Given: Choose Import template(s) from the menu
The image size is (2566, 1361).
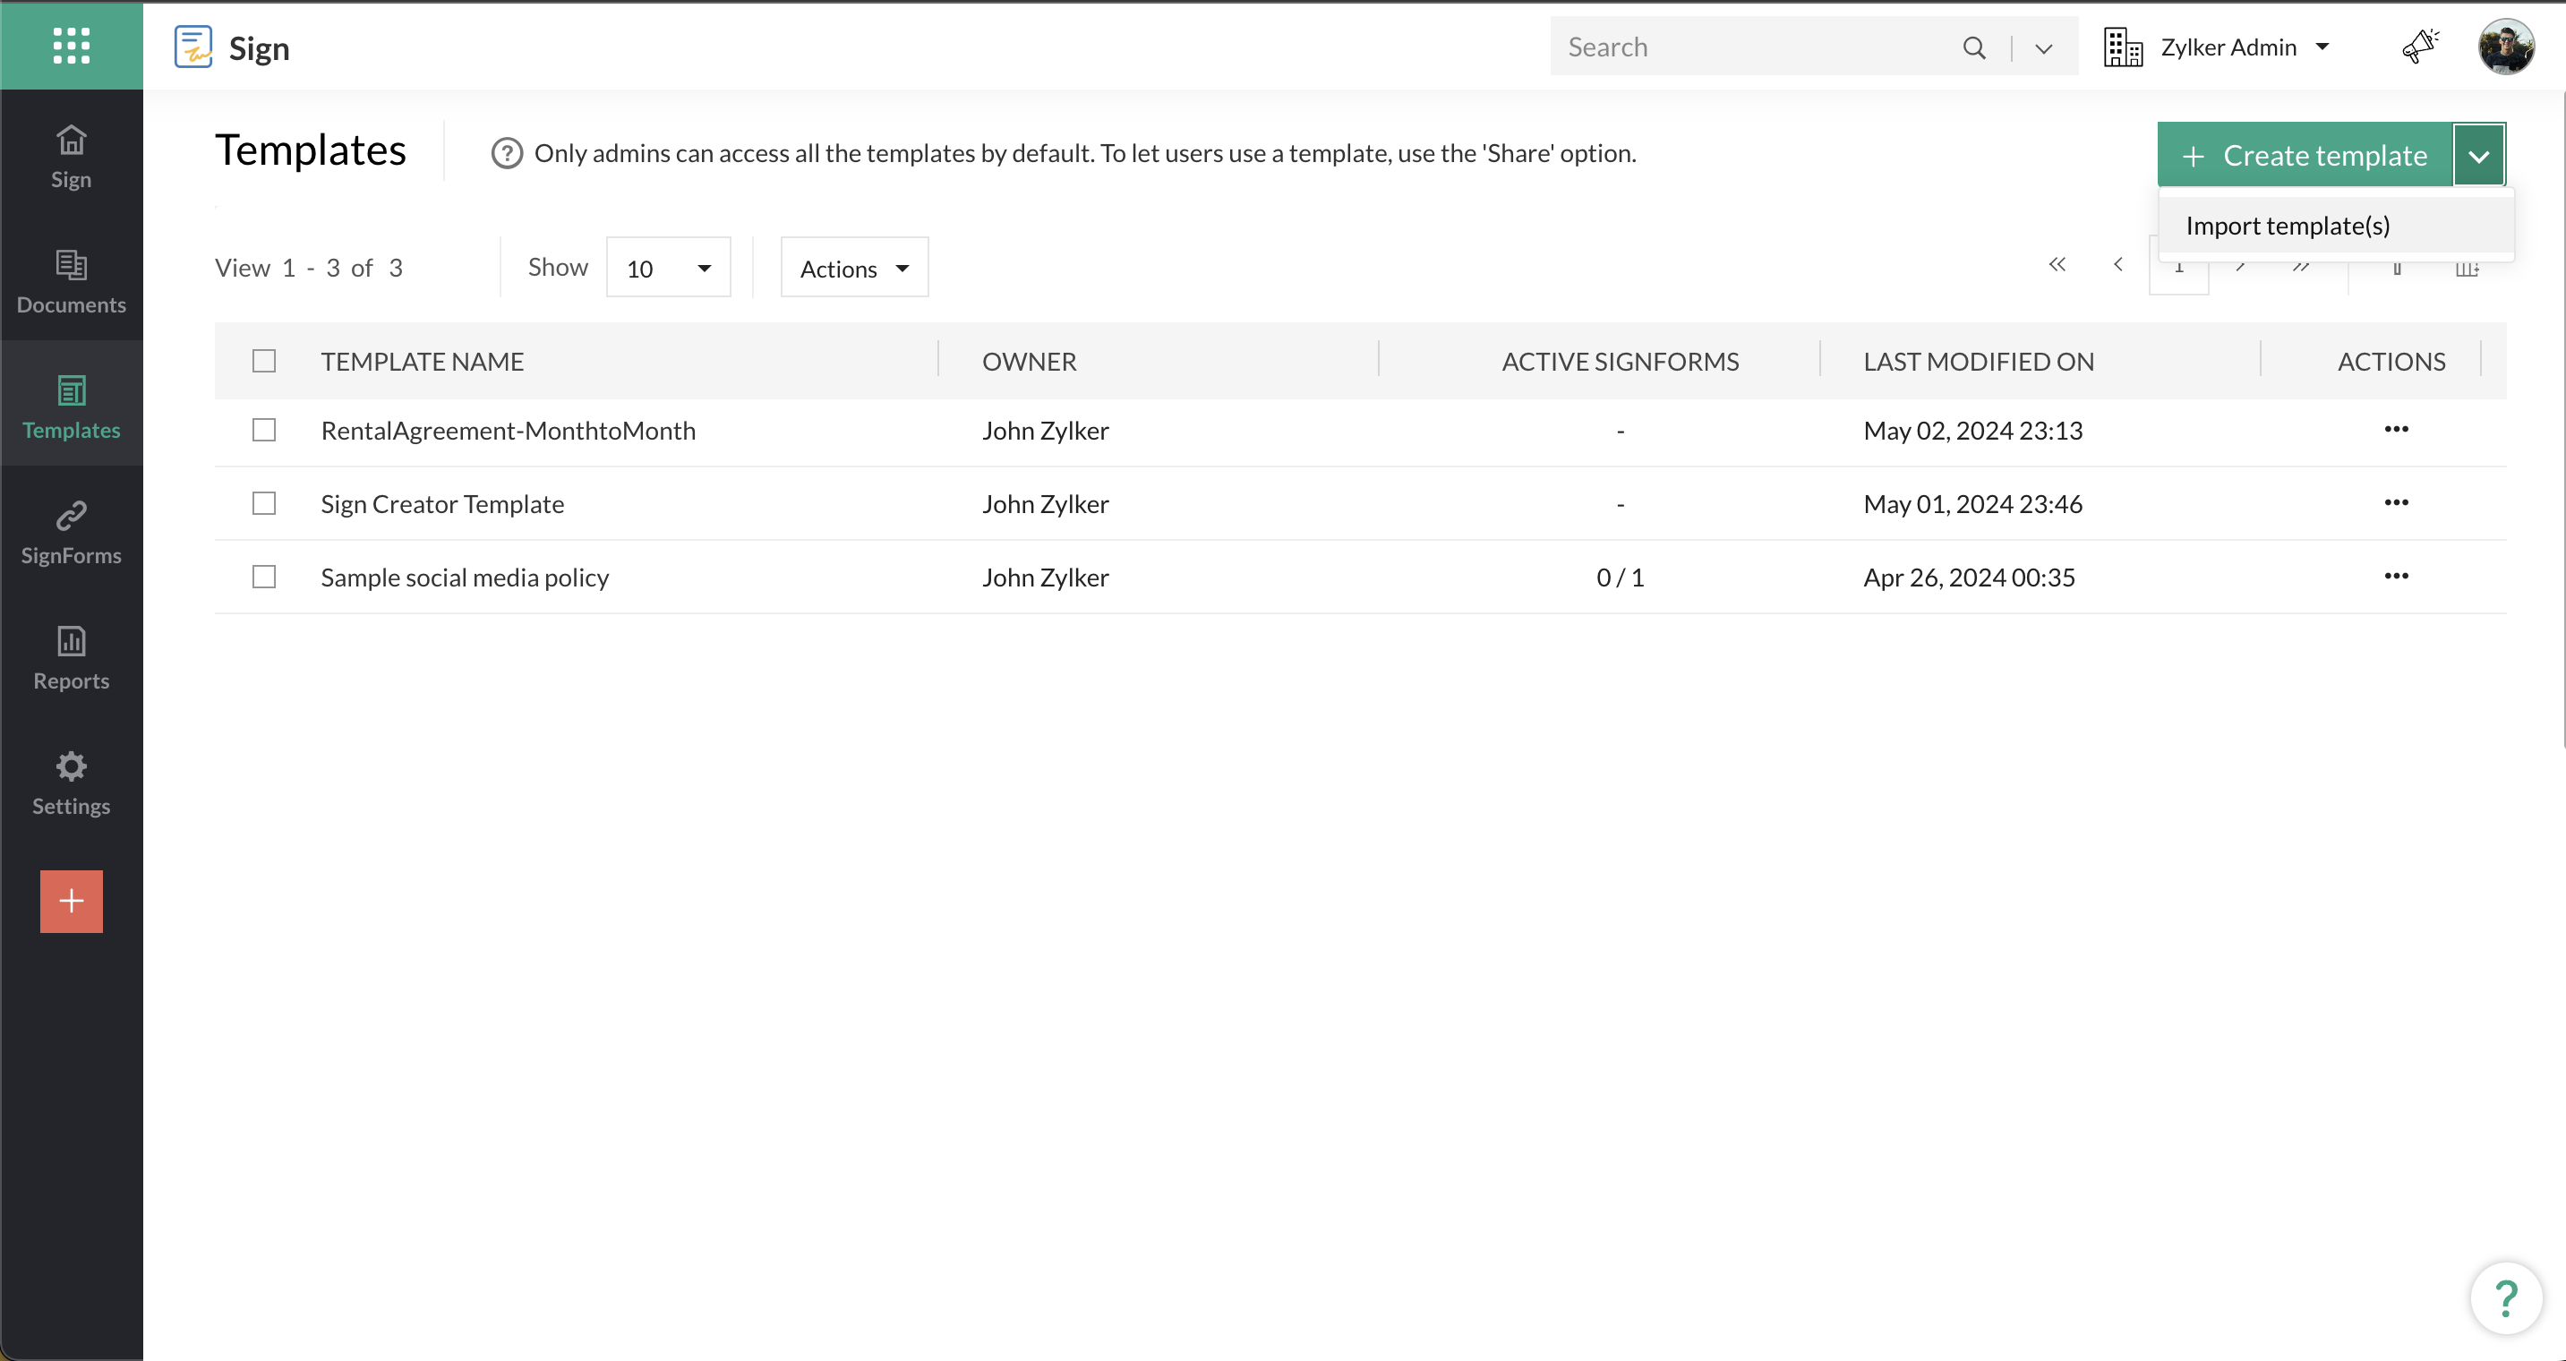Looking at the screenshot, I should 2287,225.
